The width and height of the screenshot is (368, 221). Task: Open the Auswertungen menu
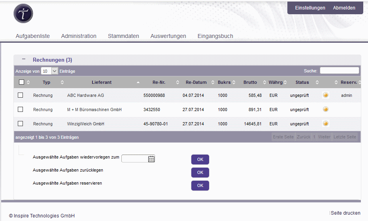168,36
